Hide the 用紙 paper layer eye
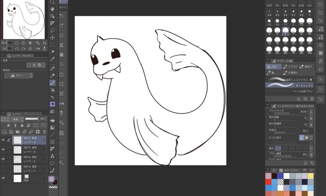Viewport: 326px width, 196px height. [x=3, y=178]
